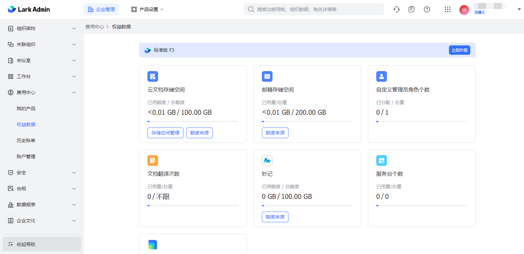Expand the 工作台 menu chevron

(x=74, y=76)
